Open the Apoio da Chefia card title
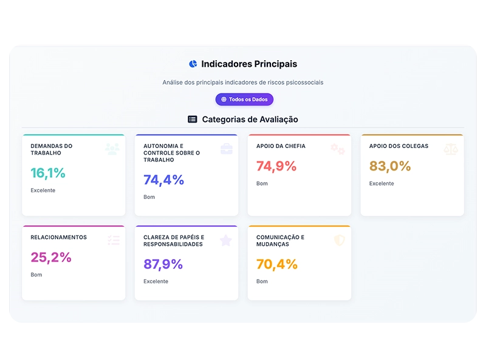This screenshot has height=361, width=486. click(x=281, y=146)
